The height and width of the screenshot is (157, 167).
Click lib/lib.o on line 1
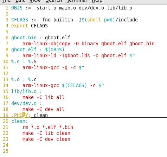coord(120,8)
